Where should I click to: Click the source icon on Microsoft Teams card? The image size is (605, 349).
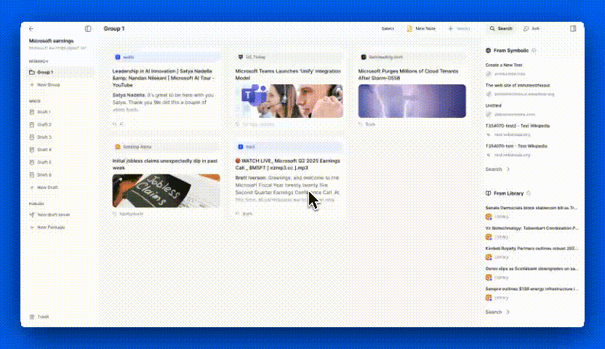[241, 57]
